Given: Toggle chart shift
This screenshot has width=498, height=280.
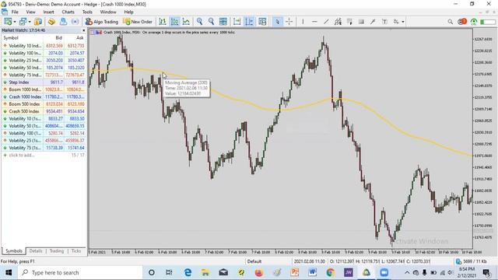Looking at the screenshot, I should tap(249, 22).
